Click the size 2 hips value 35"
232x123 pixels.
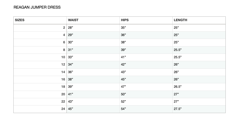pos(123,28)
